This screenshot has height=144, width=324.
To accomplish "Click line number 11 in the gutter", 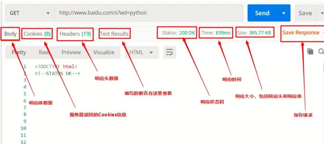I will click(x=24, y=135).
